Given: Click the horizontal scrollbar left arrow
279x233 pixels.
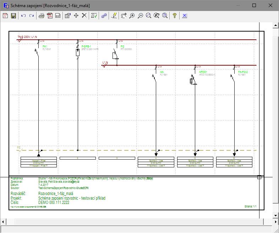Looking at the screenshot, I should coord(3,222).
